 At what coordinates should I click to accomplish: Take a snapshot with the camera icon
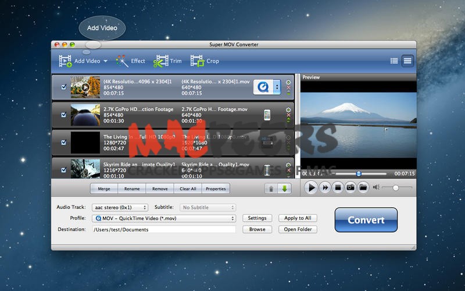(350, 187)
